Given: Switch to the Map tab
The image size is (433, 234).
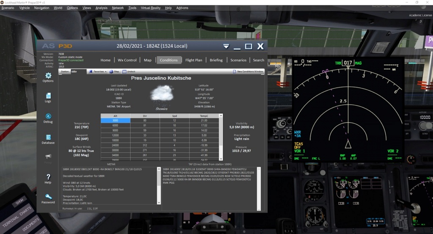Looking at the screenshot, I should pos(148,60).
